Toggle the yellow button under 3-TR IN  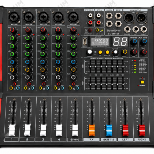(97, 30)
